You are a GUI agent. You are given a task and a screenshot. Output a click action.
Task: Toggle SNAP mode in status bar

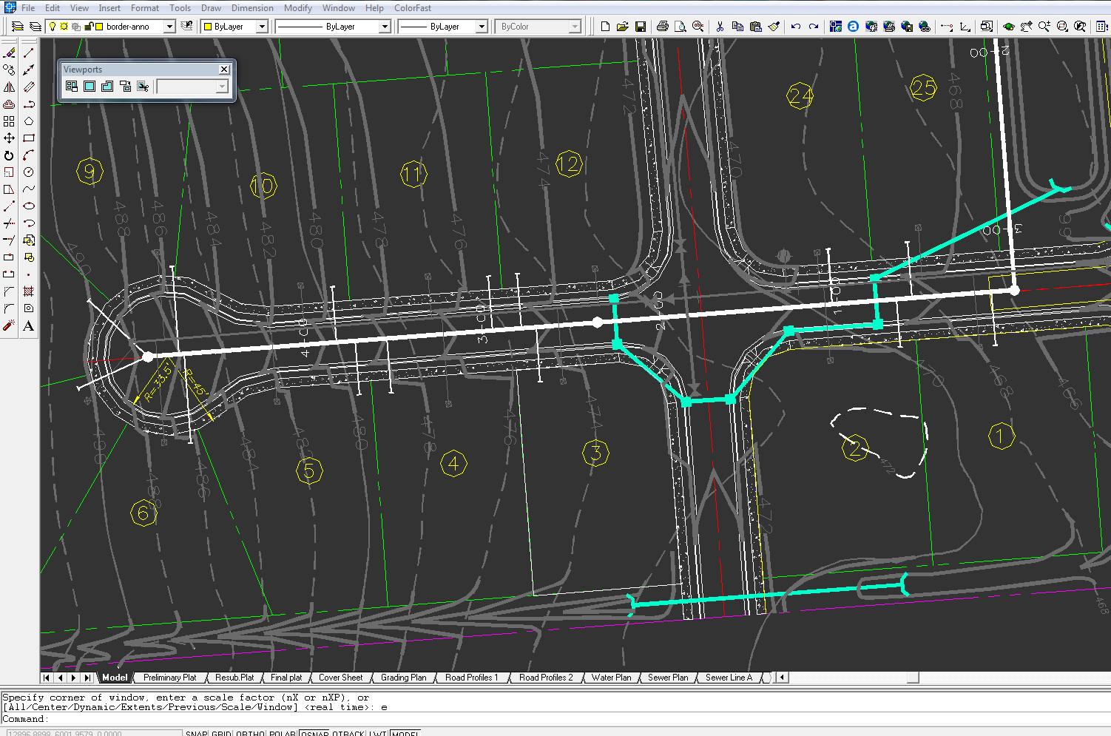tap(197, 733)
